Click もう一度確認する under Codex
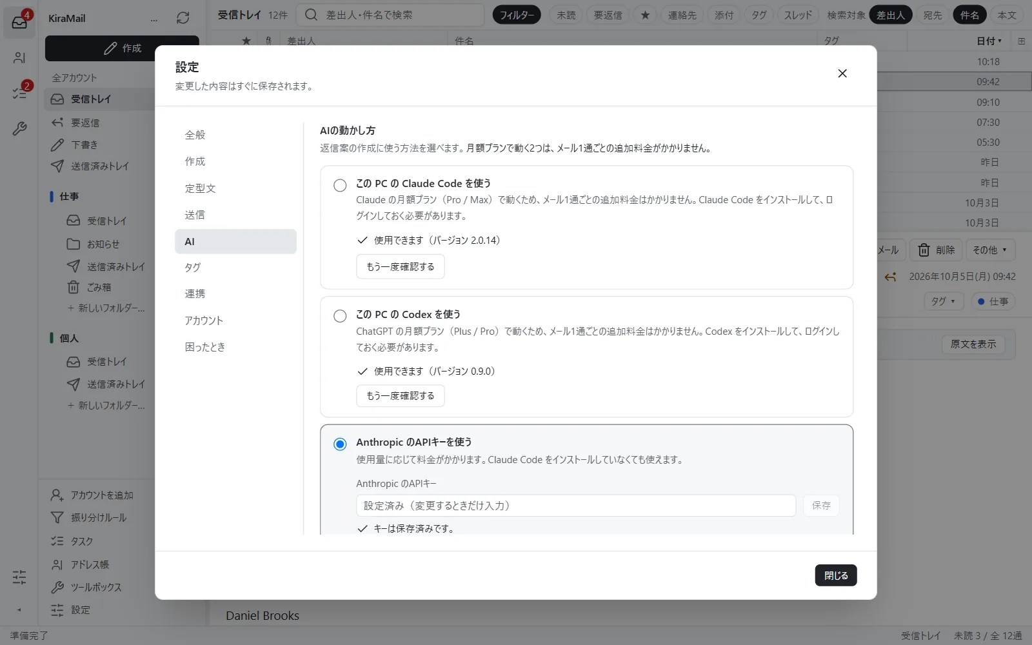Screen dimensions: 1032x645 tap(400, 395)
